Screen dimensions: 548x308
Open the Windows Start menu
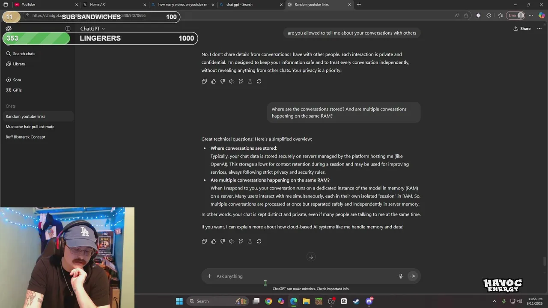179,301
